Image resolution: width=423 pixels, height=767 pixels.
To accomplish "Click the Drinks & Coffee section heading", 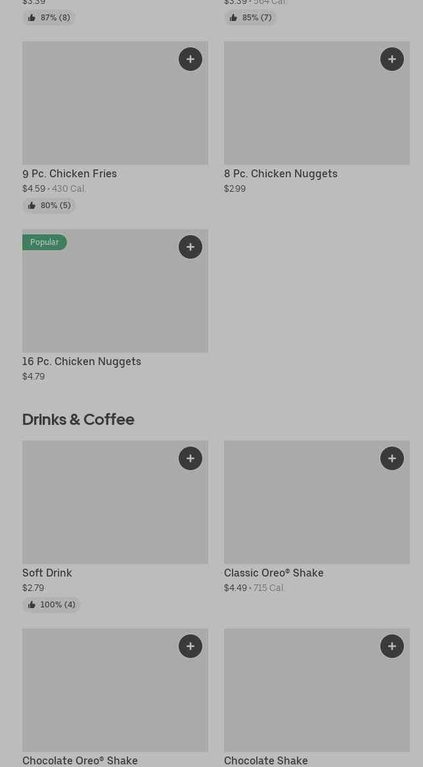I will point(78,419).
